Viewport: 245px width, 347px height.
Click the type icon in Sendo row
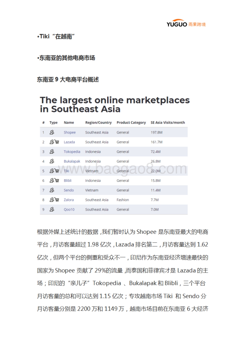click(x=52, y=190)
